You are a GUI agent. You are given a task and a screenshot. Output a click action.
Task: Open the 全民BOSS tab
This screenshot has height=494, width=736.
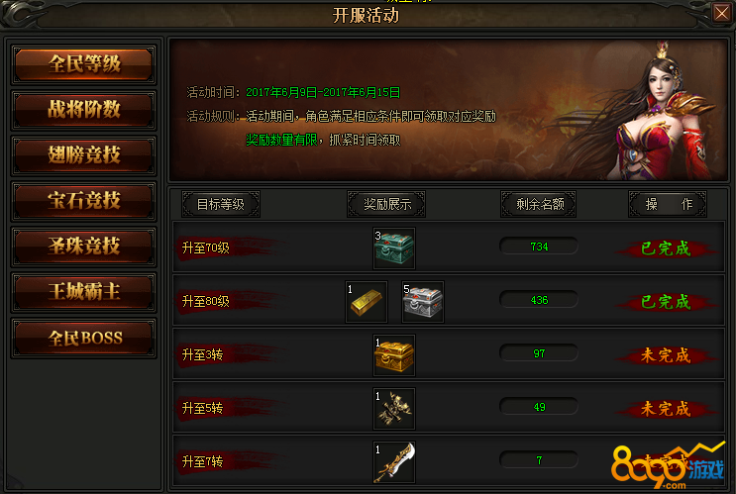(x=83, y=338)
